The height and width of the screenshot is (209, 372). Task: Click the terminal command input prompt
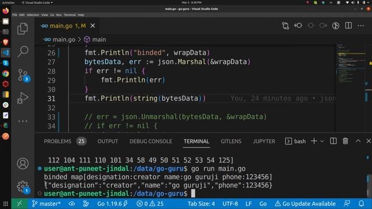[193, 193]
